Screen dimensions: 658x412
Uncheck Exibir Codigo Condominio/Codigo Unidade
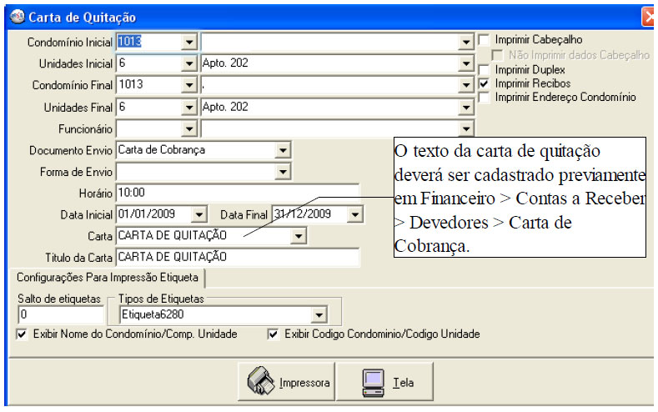pyautogui.click(x=274, y=334)
